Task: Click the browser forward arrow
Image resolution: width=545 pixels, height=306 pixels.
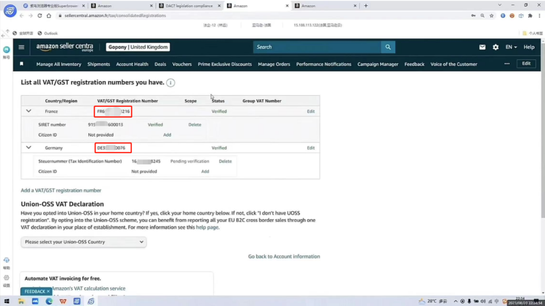Action: [x=31, y=16]
